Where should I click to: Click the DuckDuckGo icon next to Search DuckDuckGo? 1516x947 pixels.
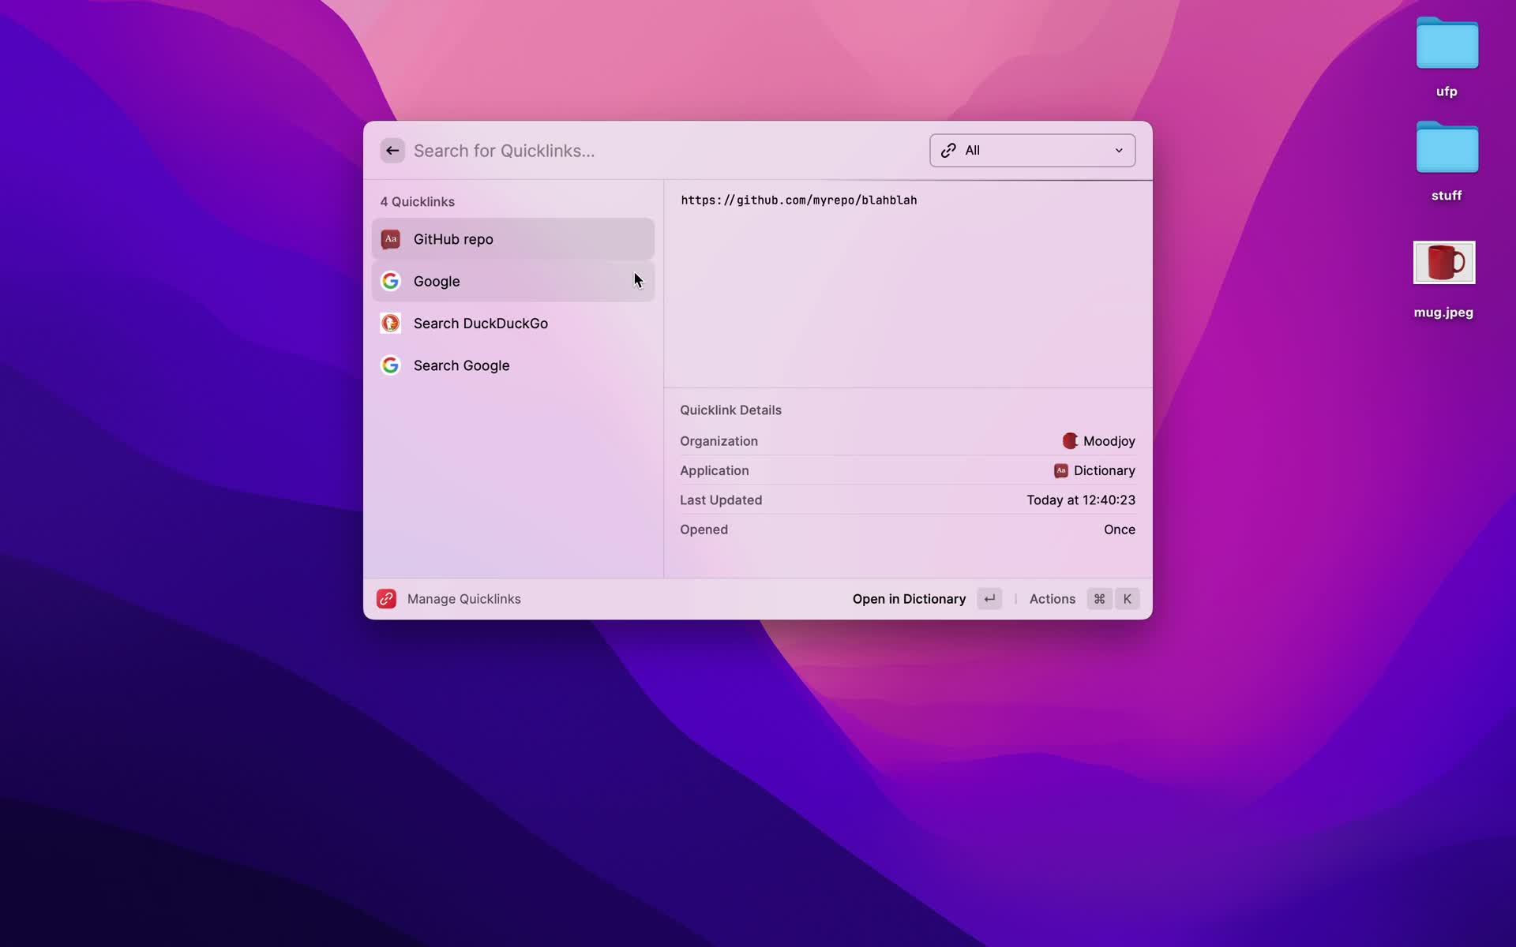(391, 322)
